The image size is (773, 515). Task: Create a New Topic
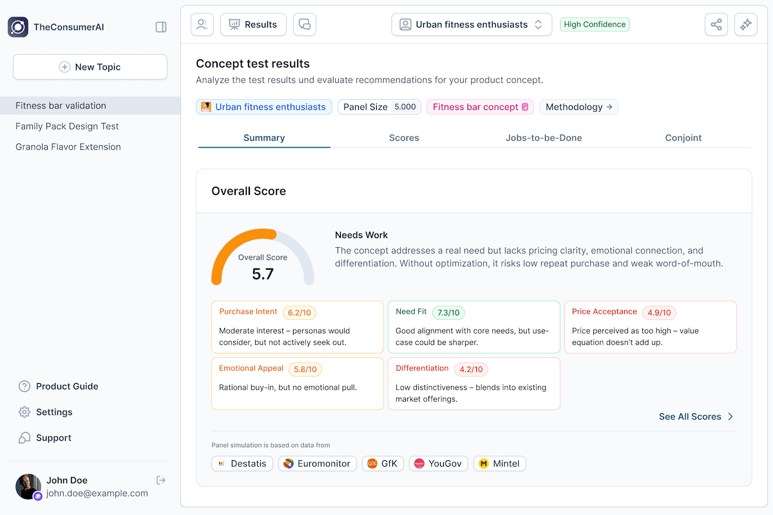(90, 66)
